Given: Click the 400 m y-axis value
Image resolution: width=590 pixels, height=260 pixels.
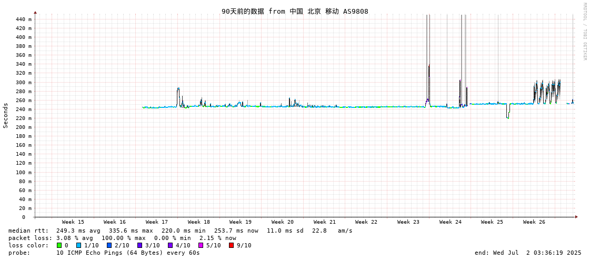Looking at the screenshot, I should [24, 37].
